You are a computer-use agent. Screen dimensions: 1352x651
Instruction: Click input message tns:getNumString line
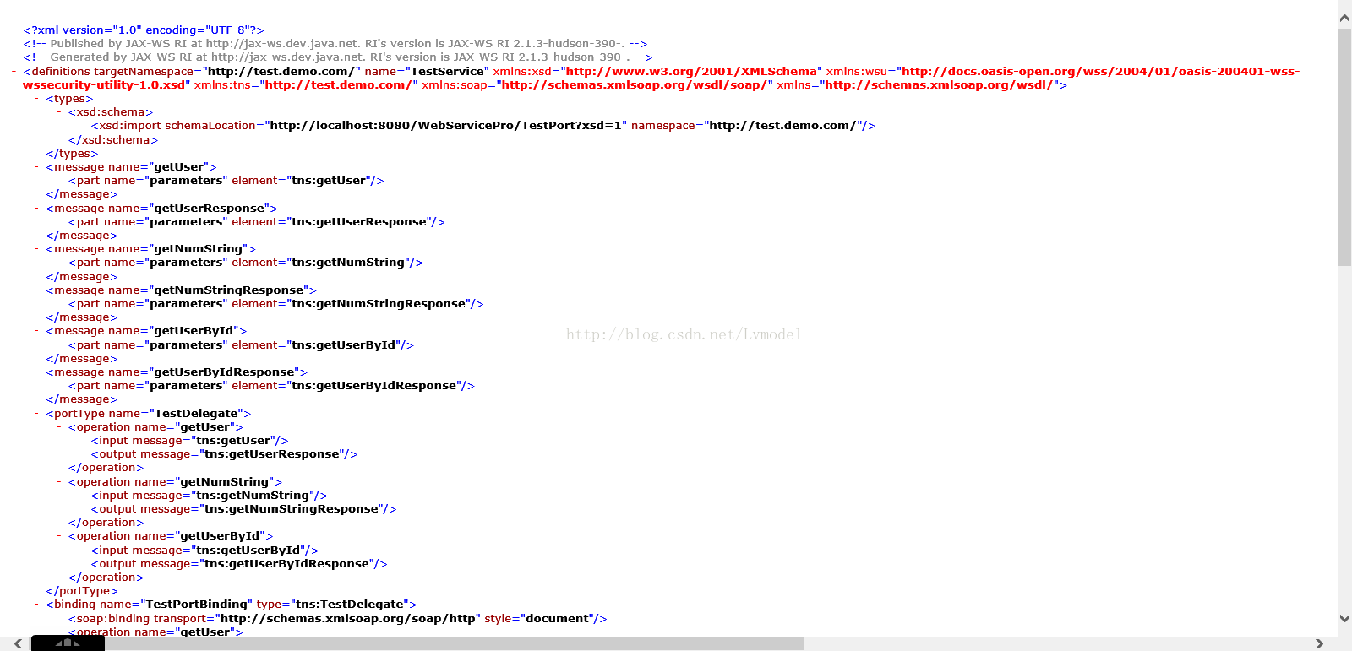point(210,496)
